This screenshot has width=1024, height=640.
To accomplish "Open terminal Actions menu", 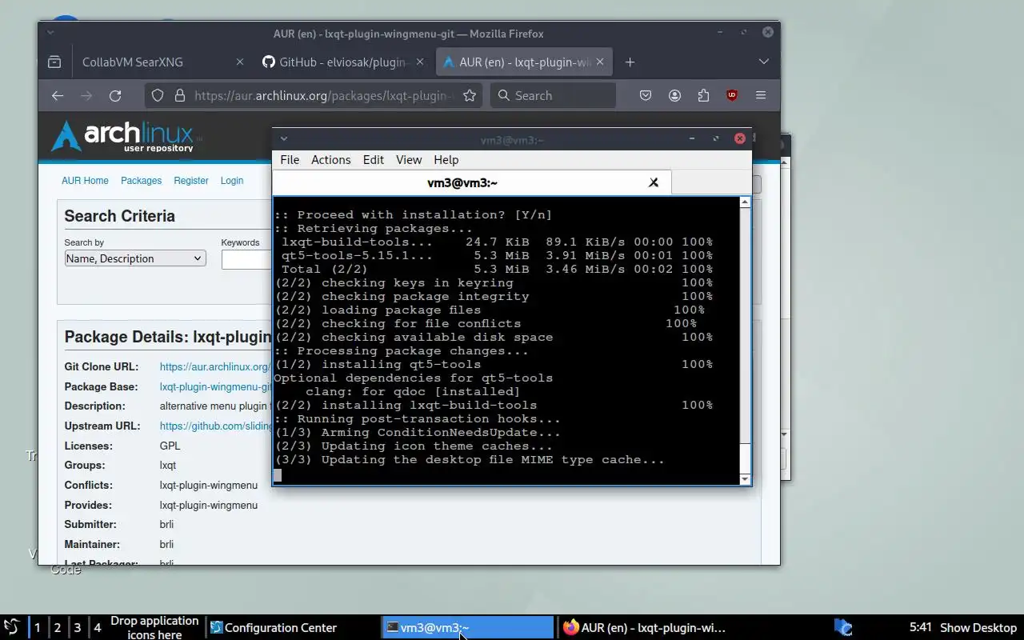I will pyautogui.click(x=331, y=159).
